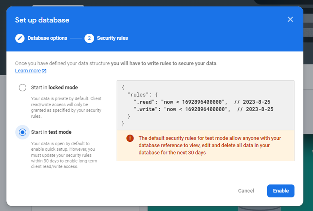The height and width of the screenshot is (211, 313).
Task: Click the ".read" rule line in code box
Action: point(202,102)
